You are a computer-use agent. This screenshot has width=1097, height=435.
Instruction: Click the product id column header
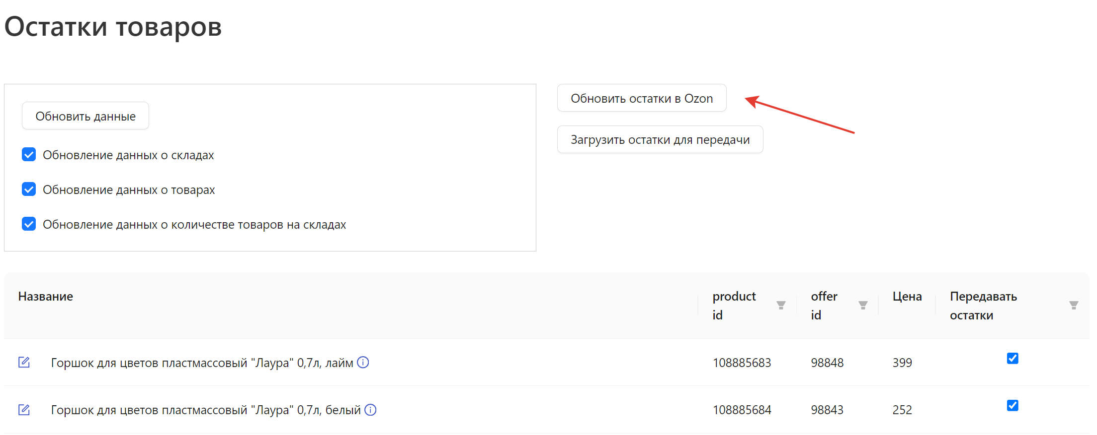coord(734,305)
